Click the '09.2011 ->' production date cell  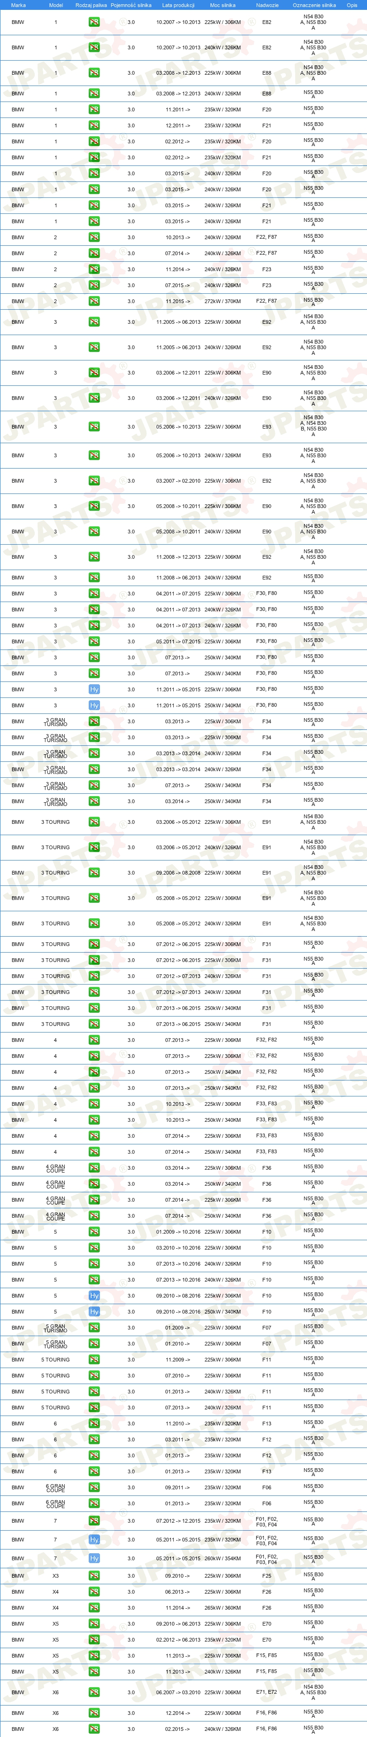(178, 1487)
